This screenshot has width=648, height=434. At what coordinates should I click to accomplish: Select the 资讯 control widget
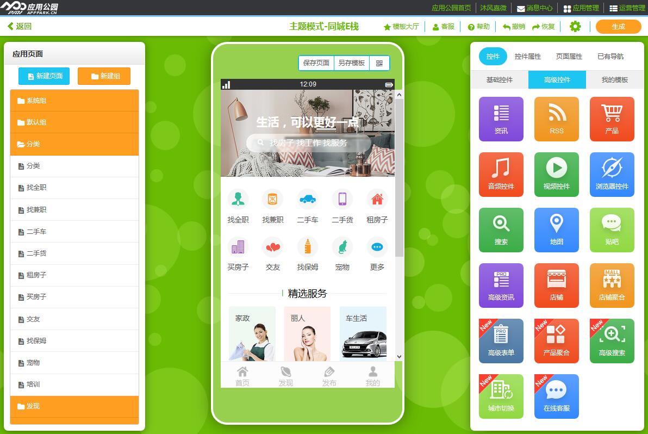pyautogui.click(x=501, y=119)
